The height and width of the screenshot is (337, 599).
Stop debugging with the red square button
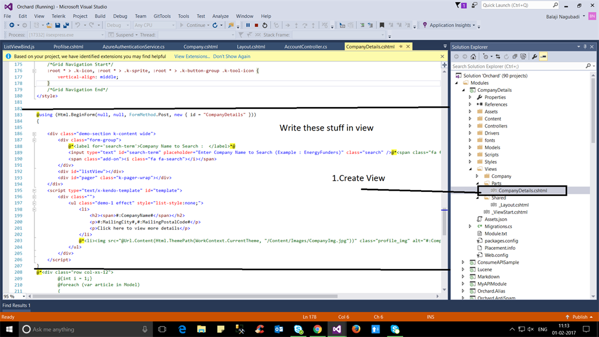(x=256, y=25)
